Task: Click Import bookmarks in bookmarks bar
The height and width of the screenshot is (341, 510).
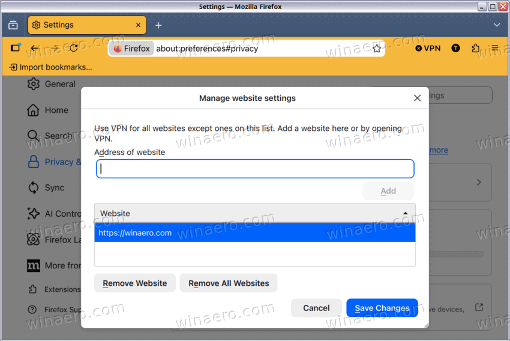Action: click(51, 67)
